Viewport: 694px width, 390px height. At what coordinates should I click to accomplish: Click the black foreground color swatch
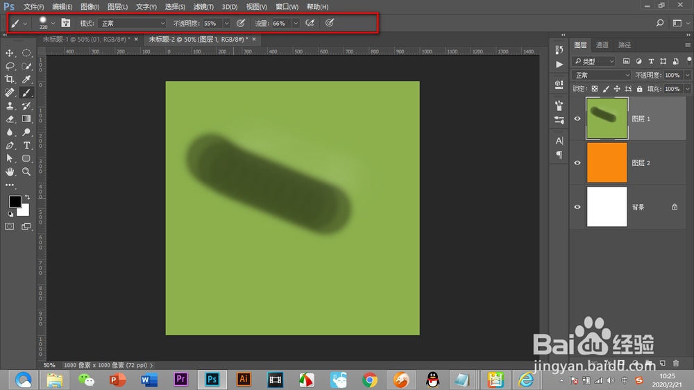[14, 201]
